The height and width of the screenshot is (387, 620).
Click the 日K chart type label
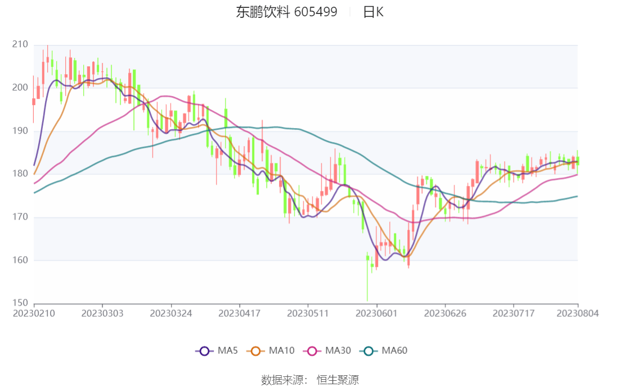[372, 12]
